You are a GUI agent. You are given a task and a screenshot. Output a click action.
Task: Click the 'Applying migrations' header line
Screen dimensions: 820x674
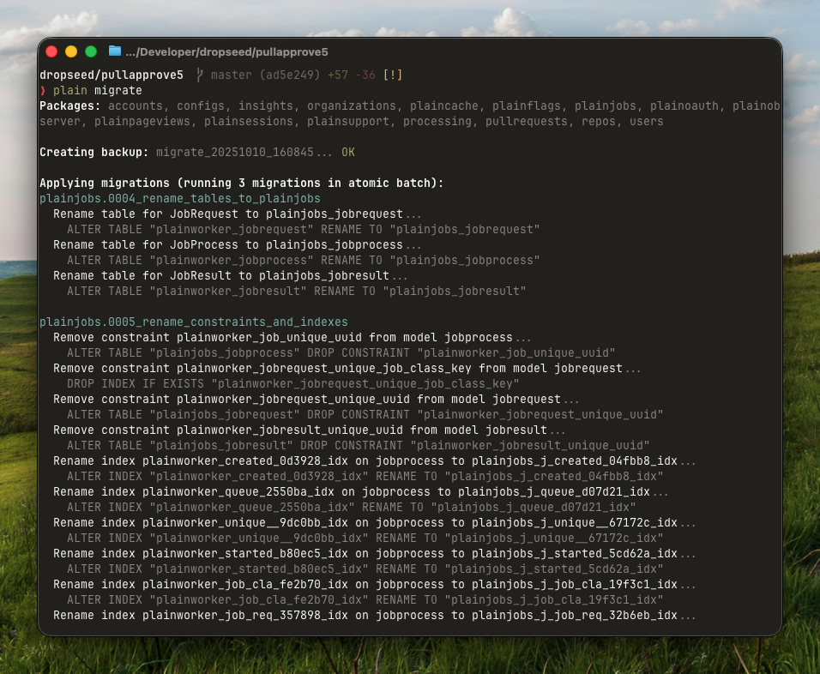click(240, 184)
